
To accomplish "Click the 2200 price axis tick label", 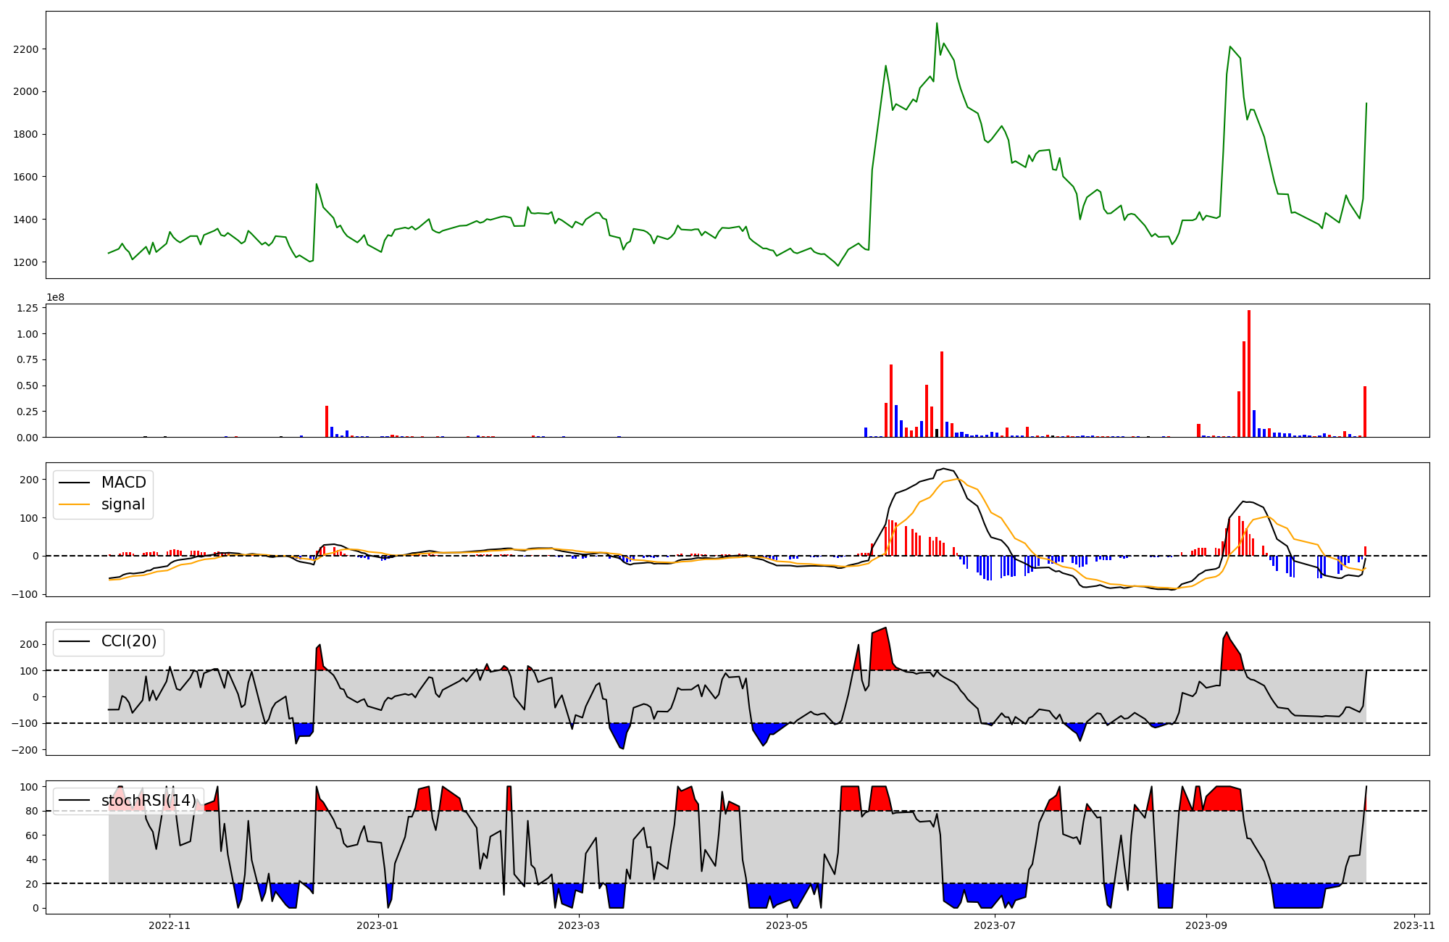I will pos(27,49).
